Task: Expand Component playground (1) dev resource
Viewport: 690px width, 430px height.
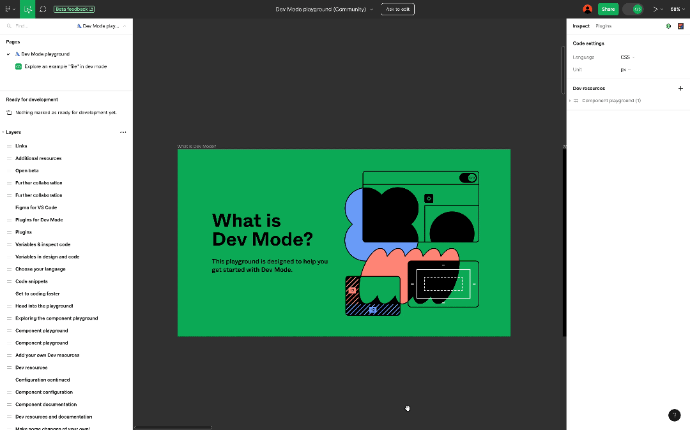Action: pos(570,101)
